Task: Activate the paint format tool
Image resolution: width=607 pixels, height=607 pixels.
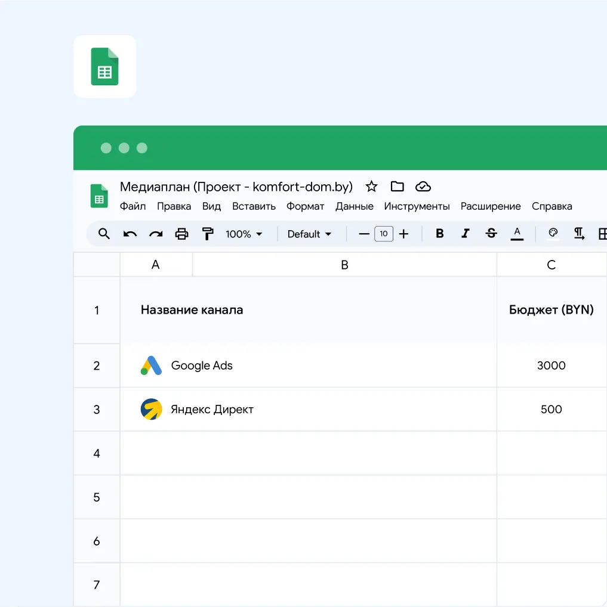Action: (x=207, y=234)
